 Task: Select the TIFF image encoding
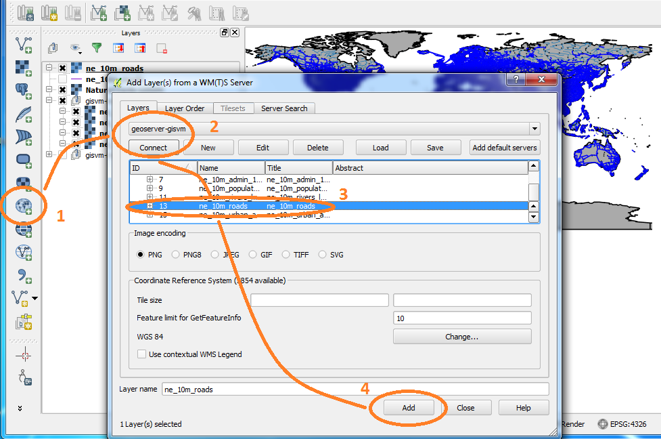pos(286,255)
